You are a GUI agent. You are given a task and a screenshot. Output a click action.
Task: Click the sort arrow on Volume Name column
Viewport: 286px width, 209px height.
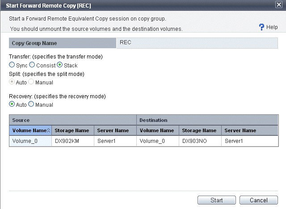point(49,130)
